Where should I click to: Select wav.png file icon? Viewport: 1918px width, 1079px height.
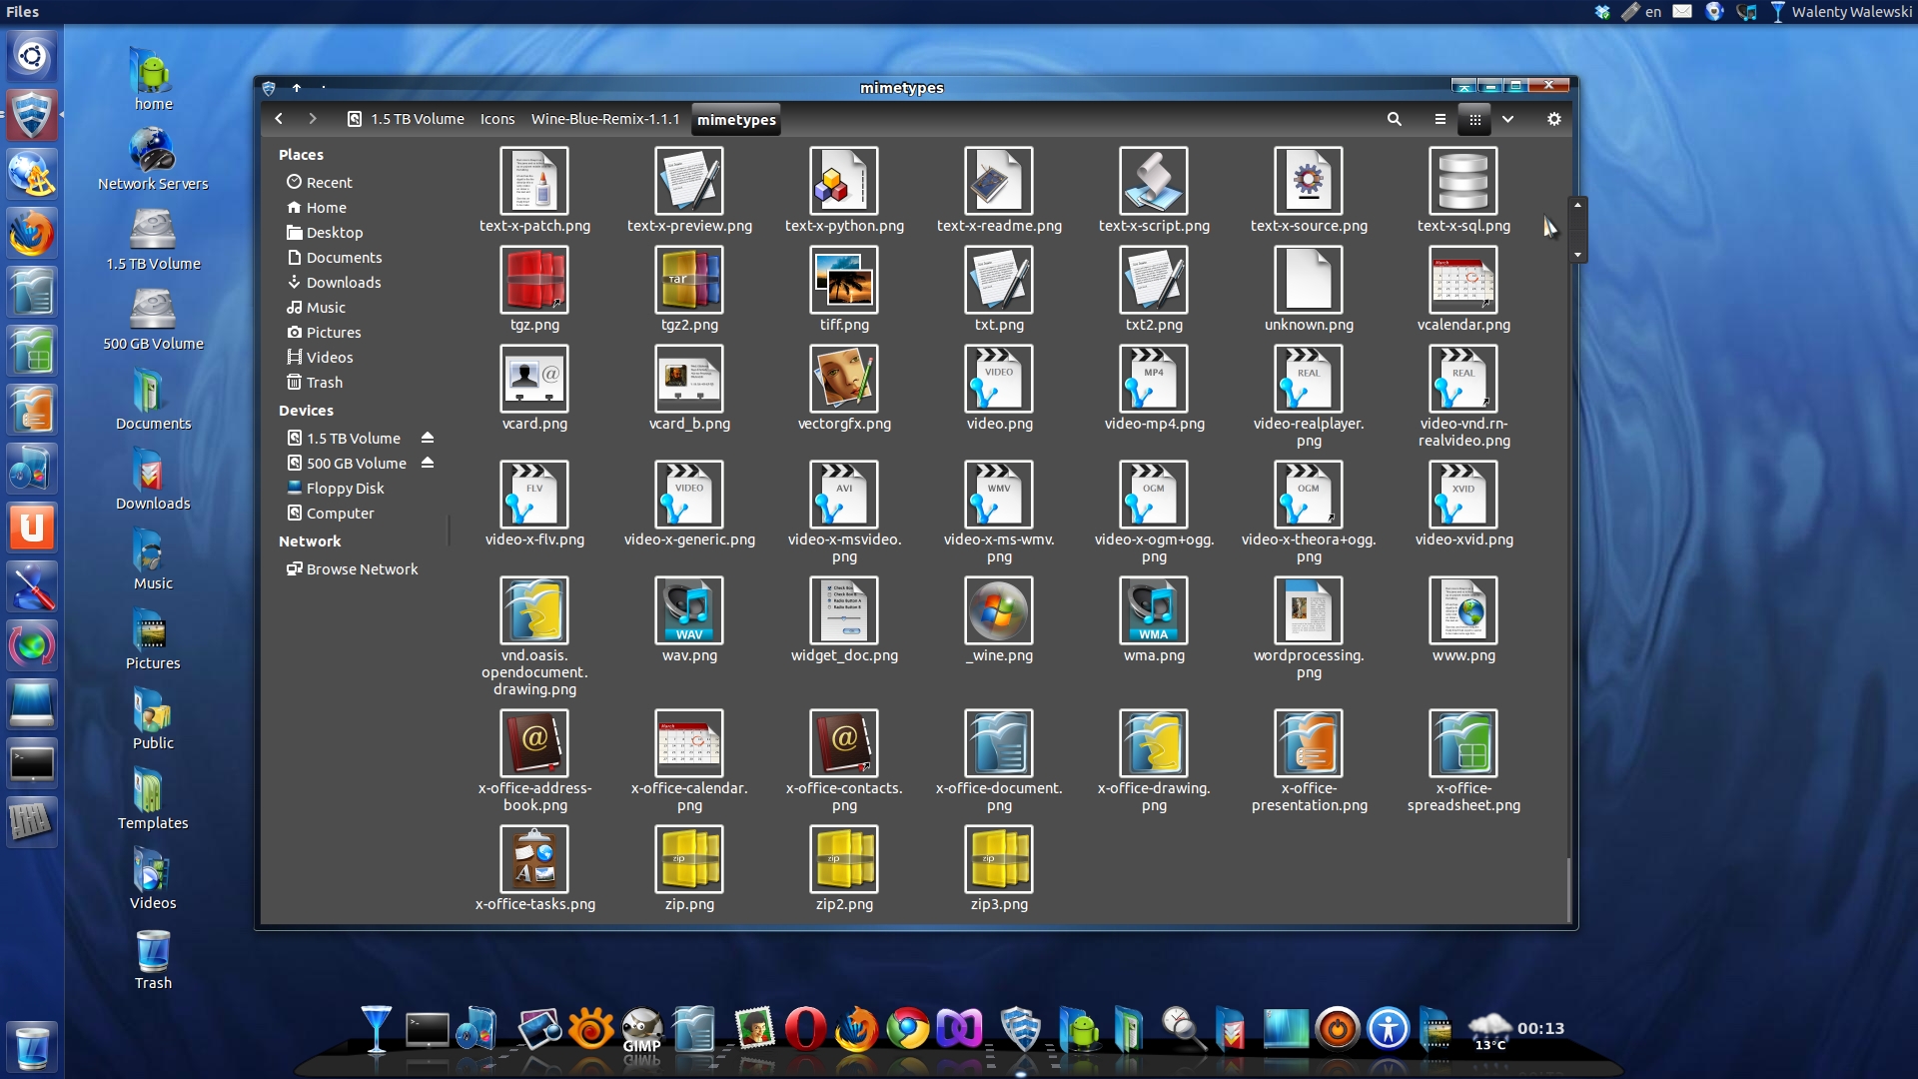click(689, 610)
